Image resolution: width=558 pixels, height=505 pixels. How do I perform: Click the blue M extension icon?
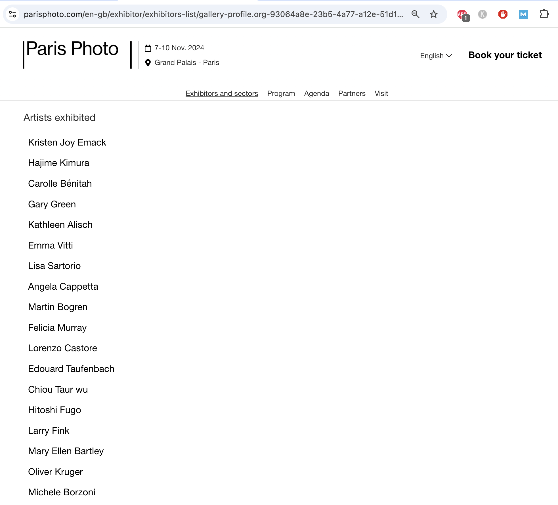[x=523, y=14]
